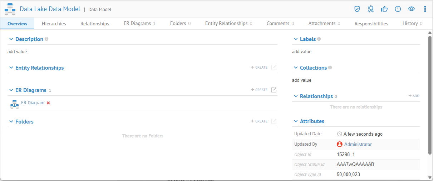The width and height of the screenshot is (434, 181).
Task: Open the Administrator user link
Action: point(358,145)
